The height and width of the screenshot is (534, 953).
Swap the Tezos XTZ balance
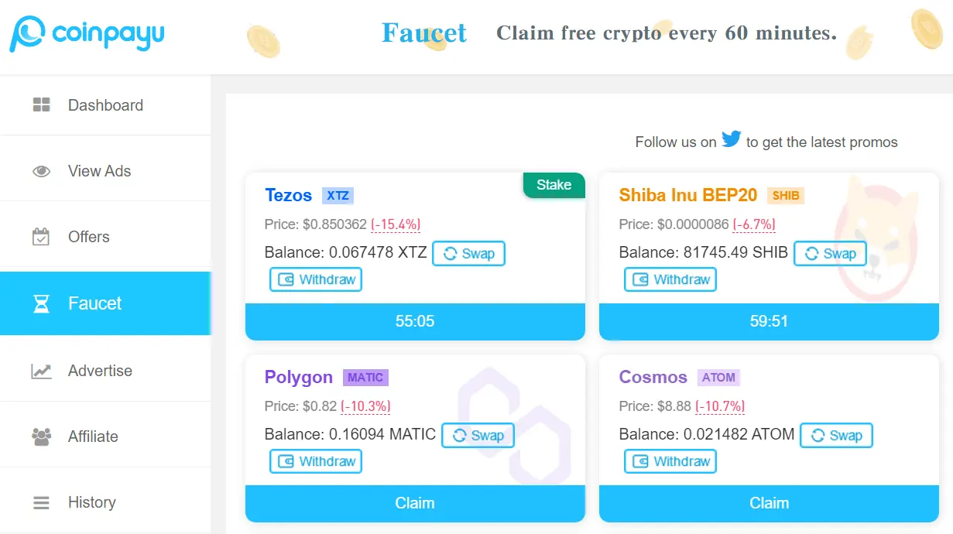pos(468,254)
